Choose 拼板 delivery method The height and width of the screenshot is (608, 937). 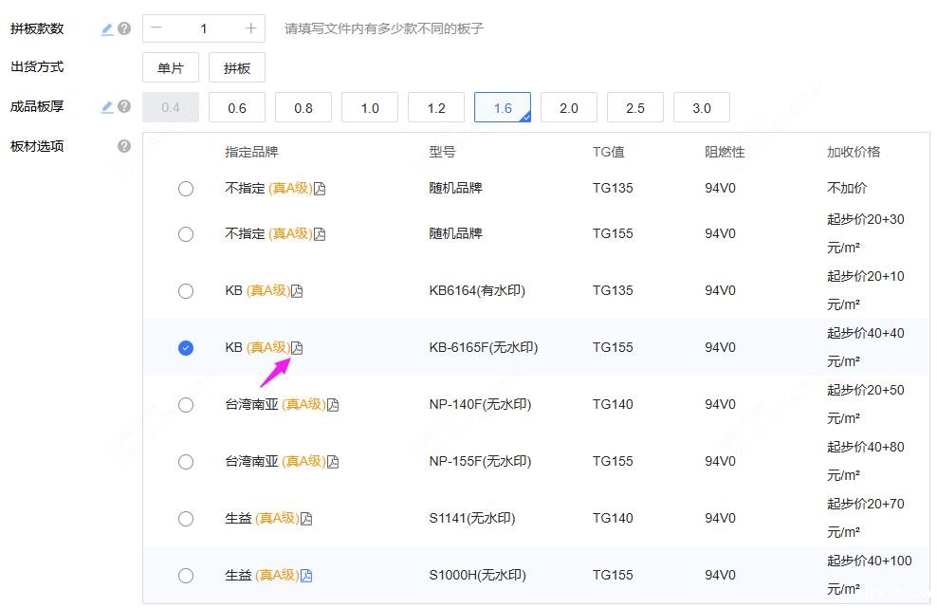[x=237, y=68]
